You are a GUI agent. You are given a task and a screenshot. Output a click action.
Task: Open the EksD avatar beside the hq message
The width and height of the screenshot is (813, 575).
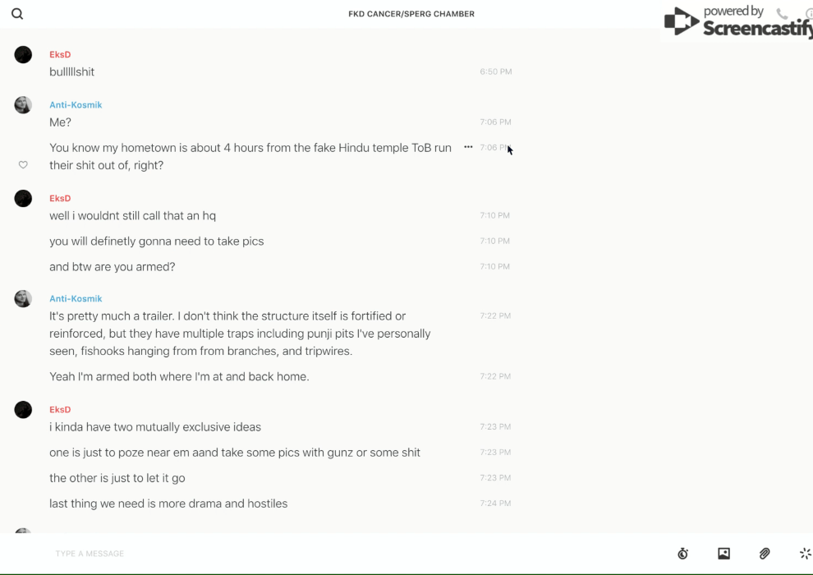tap(23, 199)
